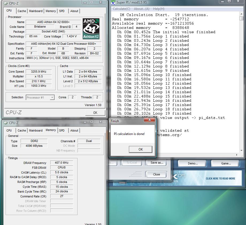The image size is (246, 225).
Task: Switch to CPU tab in bottom CPU-Z window
Action: [x=9, y=130]
